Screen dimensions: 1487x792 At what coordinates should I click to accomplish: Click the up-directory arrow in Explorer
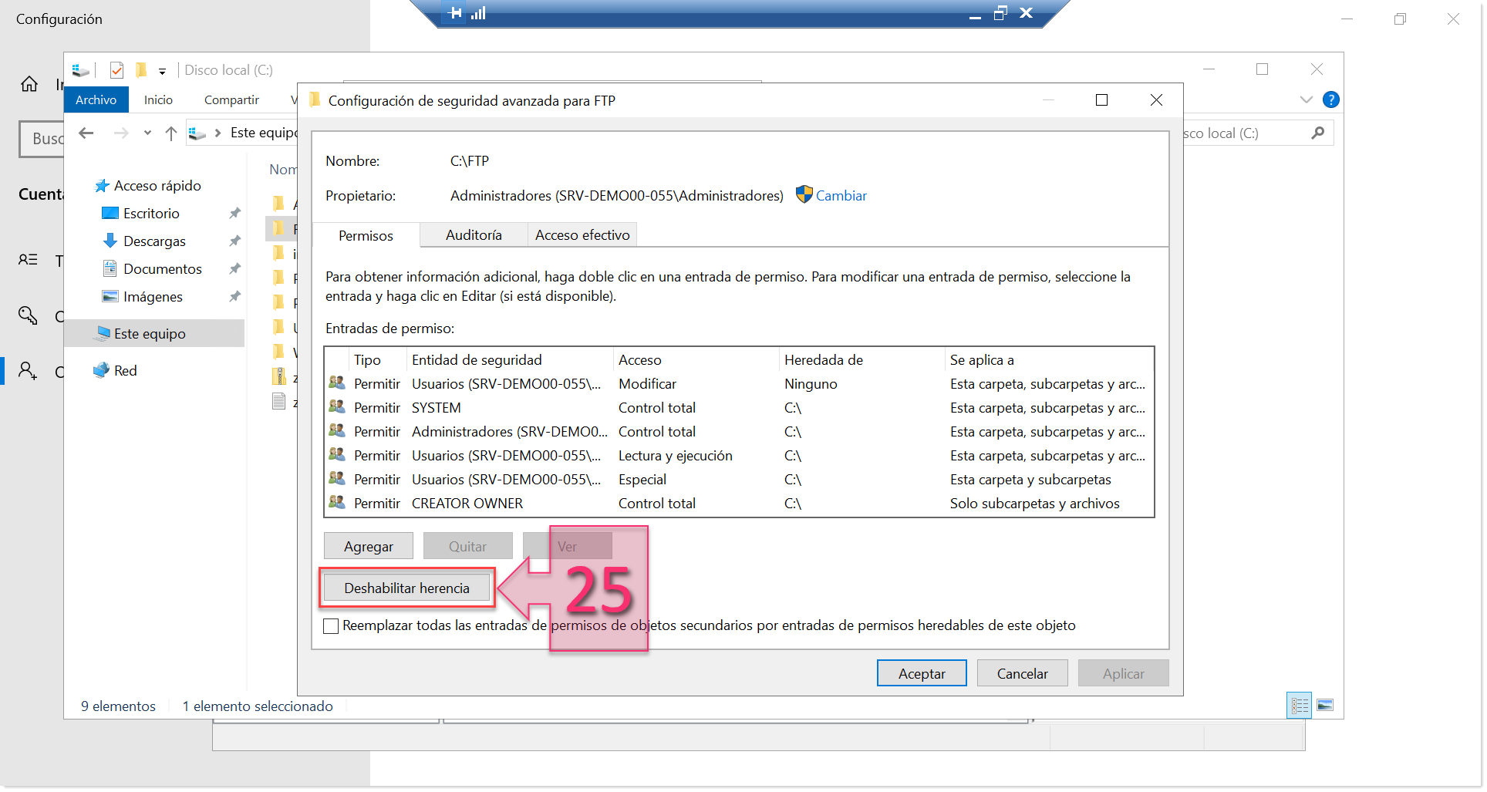tap(171, 133)
